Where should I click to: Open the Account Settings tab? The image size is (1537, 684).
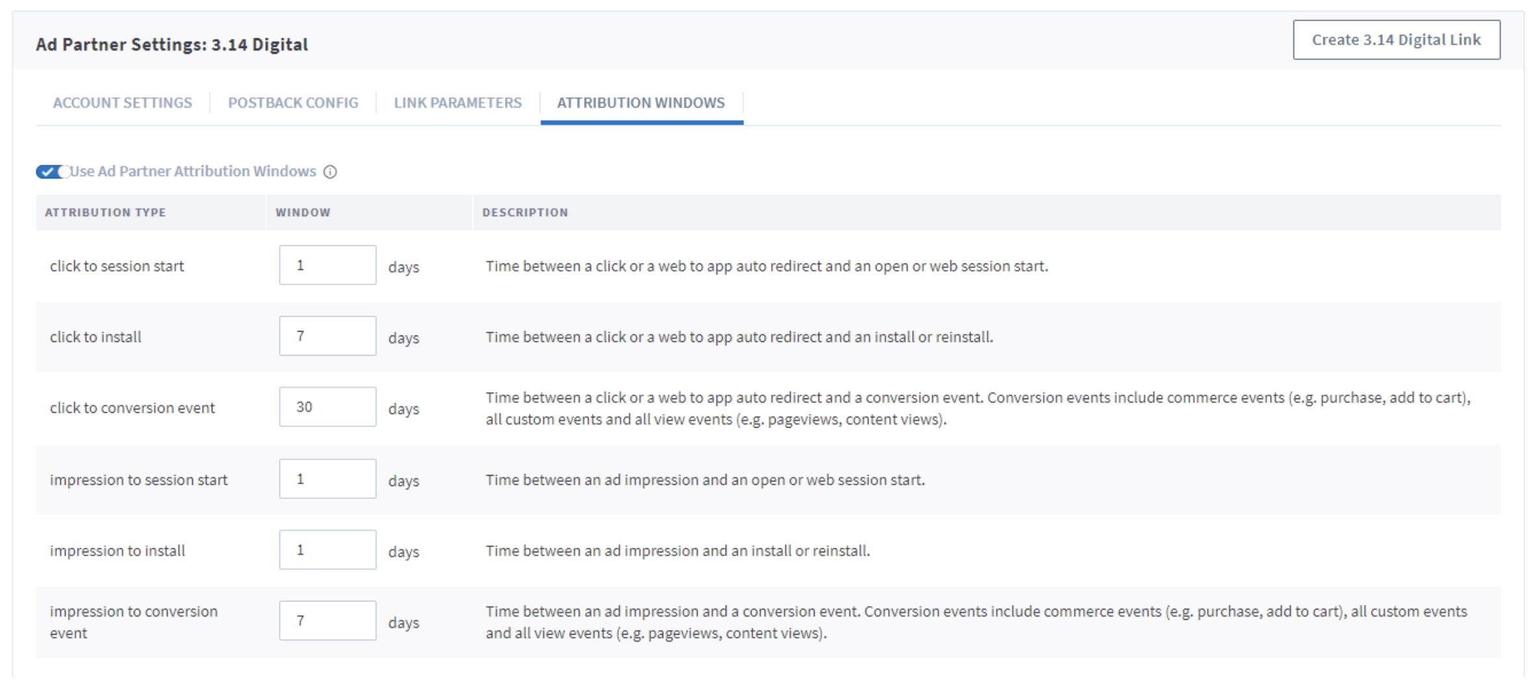[122, 103]
